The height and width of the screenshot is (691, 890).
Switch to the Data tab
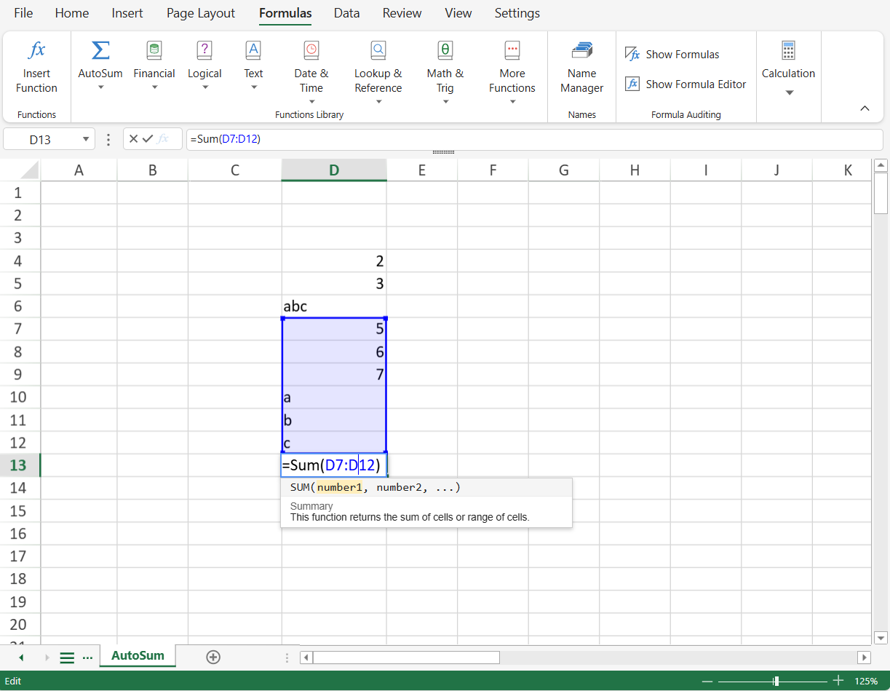pyautogui.click(x=346, y=13)
